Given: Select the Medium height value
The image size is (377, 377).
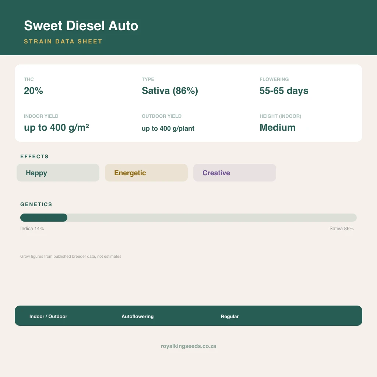Looking at the screenshot, I should pyautogui.click(x=278, y=127).
